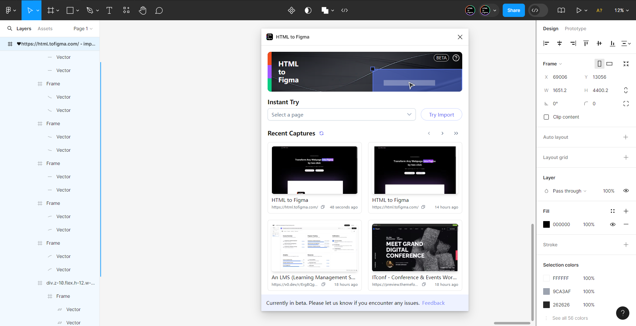Click the Align bottom icon

612,43
